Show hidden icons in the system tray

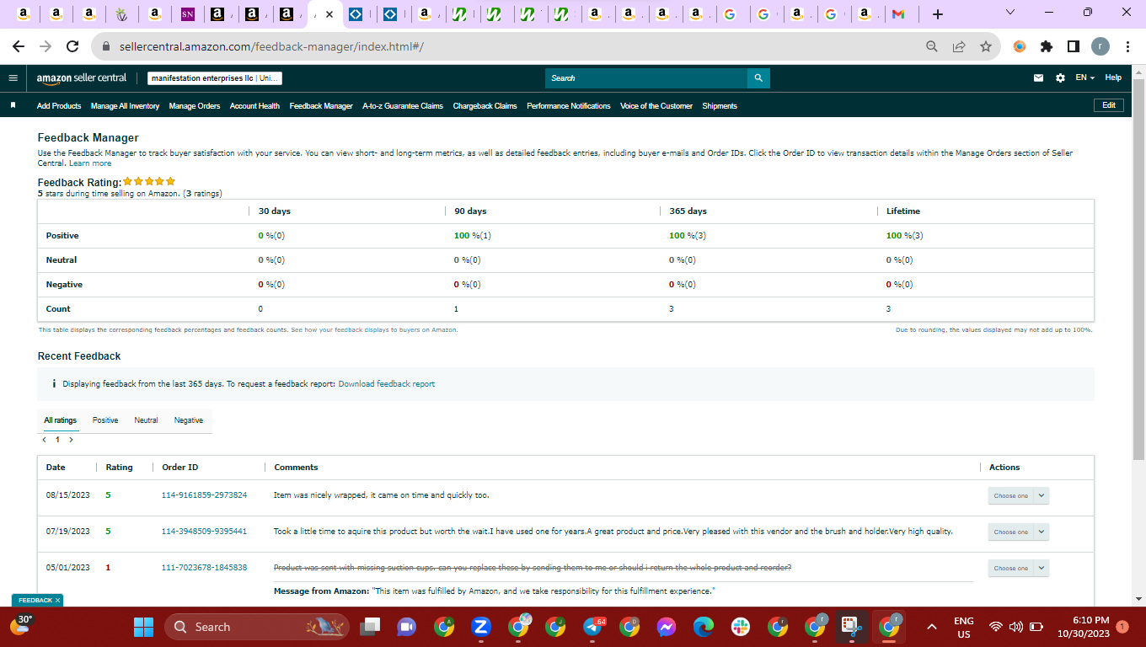click(x=932, y=627)
